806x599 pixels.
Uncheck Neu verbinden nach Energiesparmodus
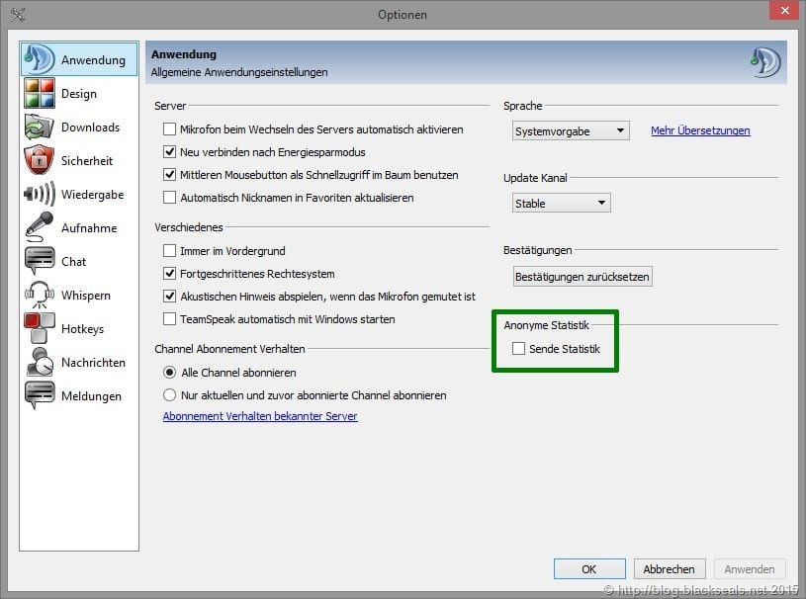(169, 152)
